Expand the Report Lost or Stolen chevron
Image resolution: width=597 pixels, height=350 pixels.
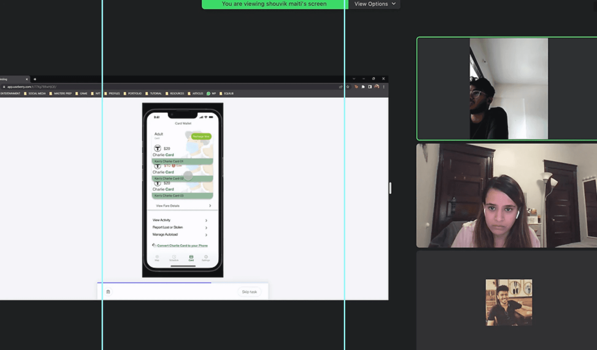click(x=206, y=228)
